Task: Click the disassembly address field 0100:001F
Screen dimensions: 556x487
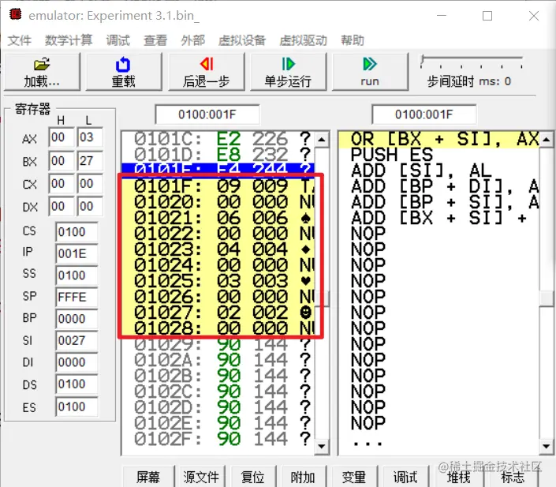Action: coord(424,114)
